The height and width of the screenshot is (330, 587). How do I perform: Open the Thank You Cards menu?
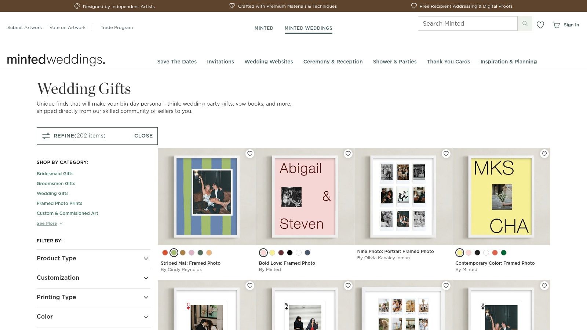(448, 62)
